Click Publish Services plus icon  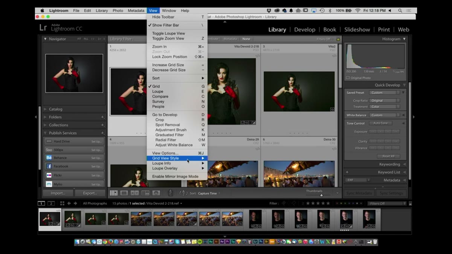(x=102, y=133)
